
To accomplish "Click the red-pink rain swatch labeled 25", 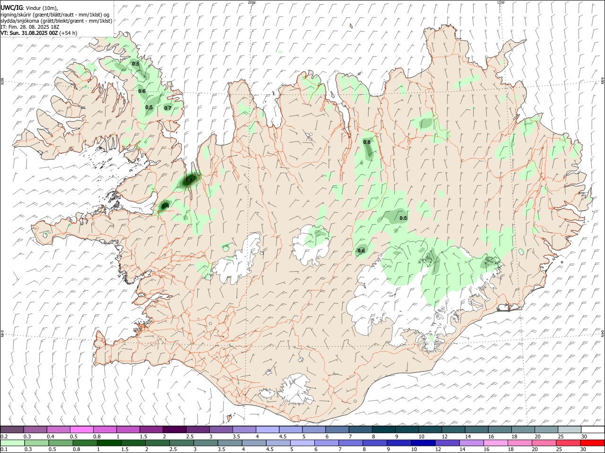I will [568, 443].
